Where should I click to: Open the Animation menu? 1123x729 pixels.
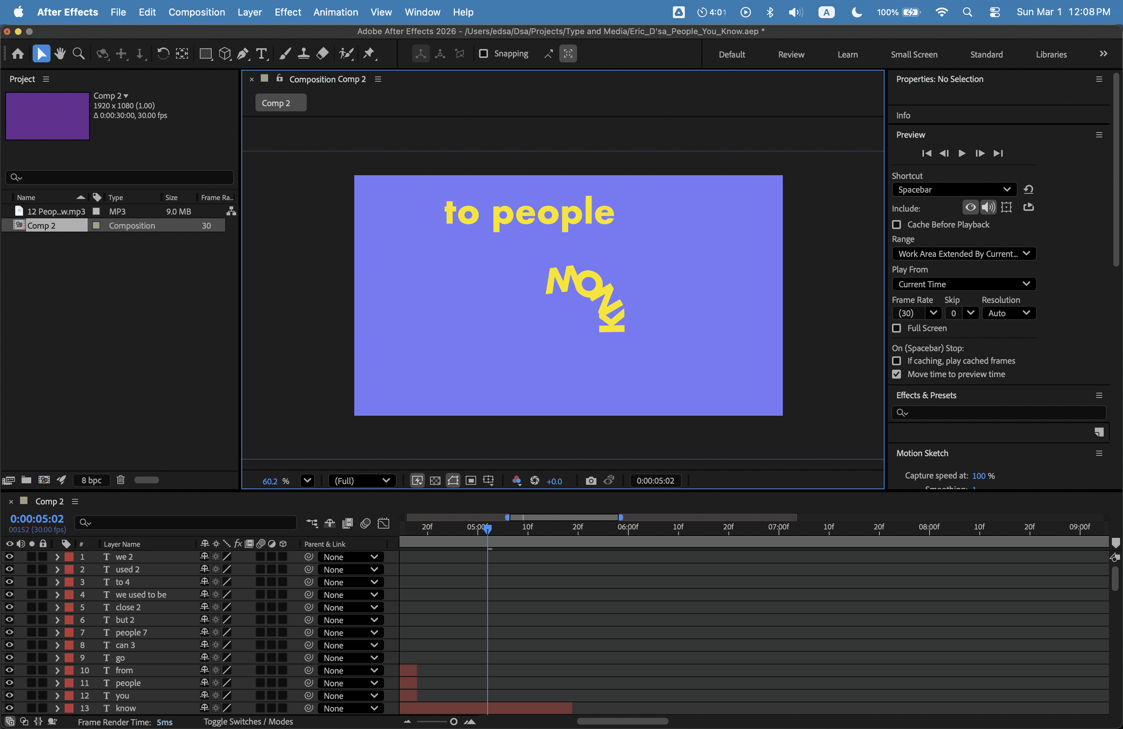pos(335,12)
